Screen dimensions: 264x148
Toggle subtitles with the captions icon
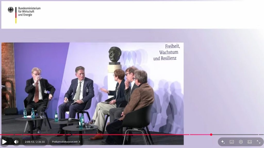[232, 142]
